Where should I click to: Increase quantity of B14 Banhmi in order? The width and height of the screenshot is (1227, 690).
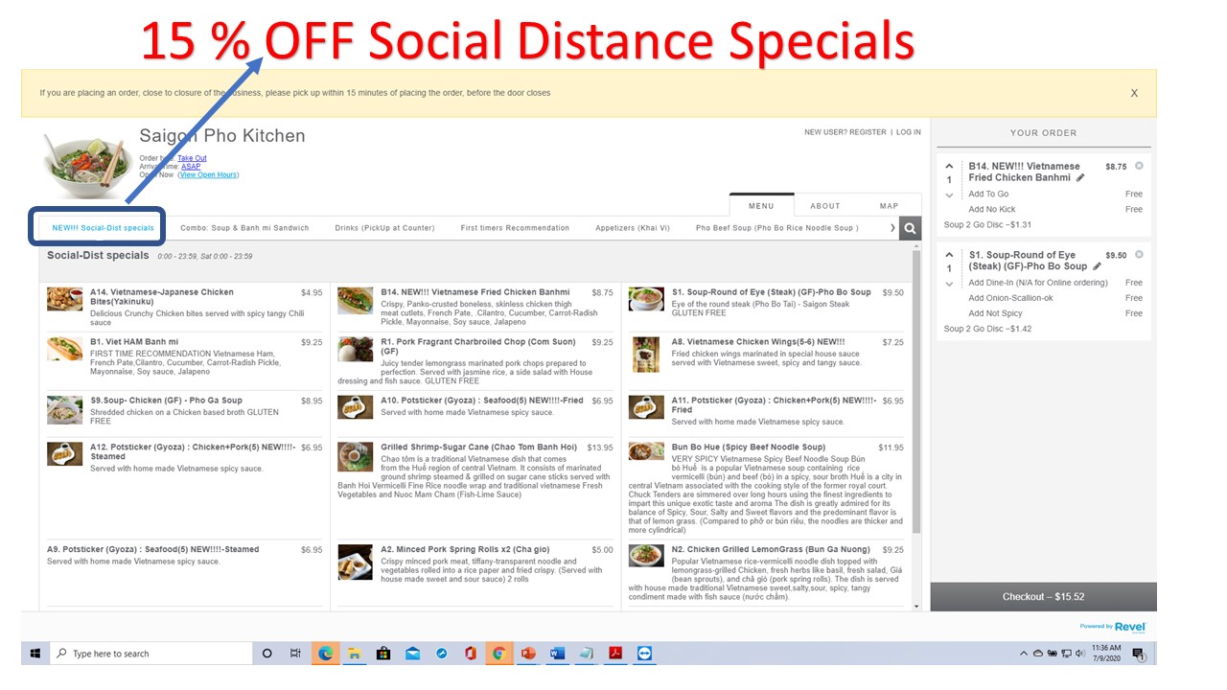949,167
